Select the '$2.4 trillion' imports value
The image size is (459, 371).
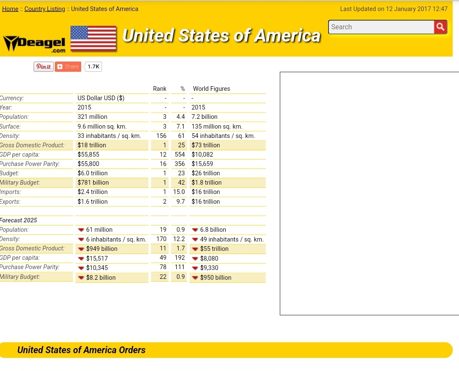click(93, 192)
